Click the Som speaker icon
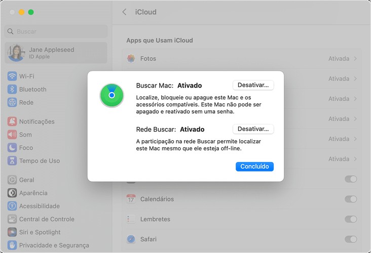The image size is (371, 253). pos(12,135)
